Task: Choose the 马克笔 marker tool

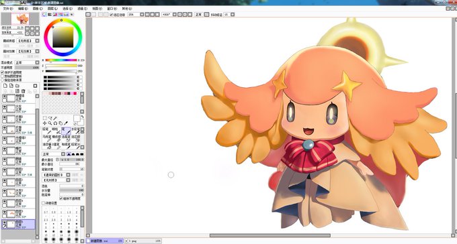Action: 46,139
